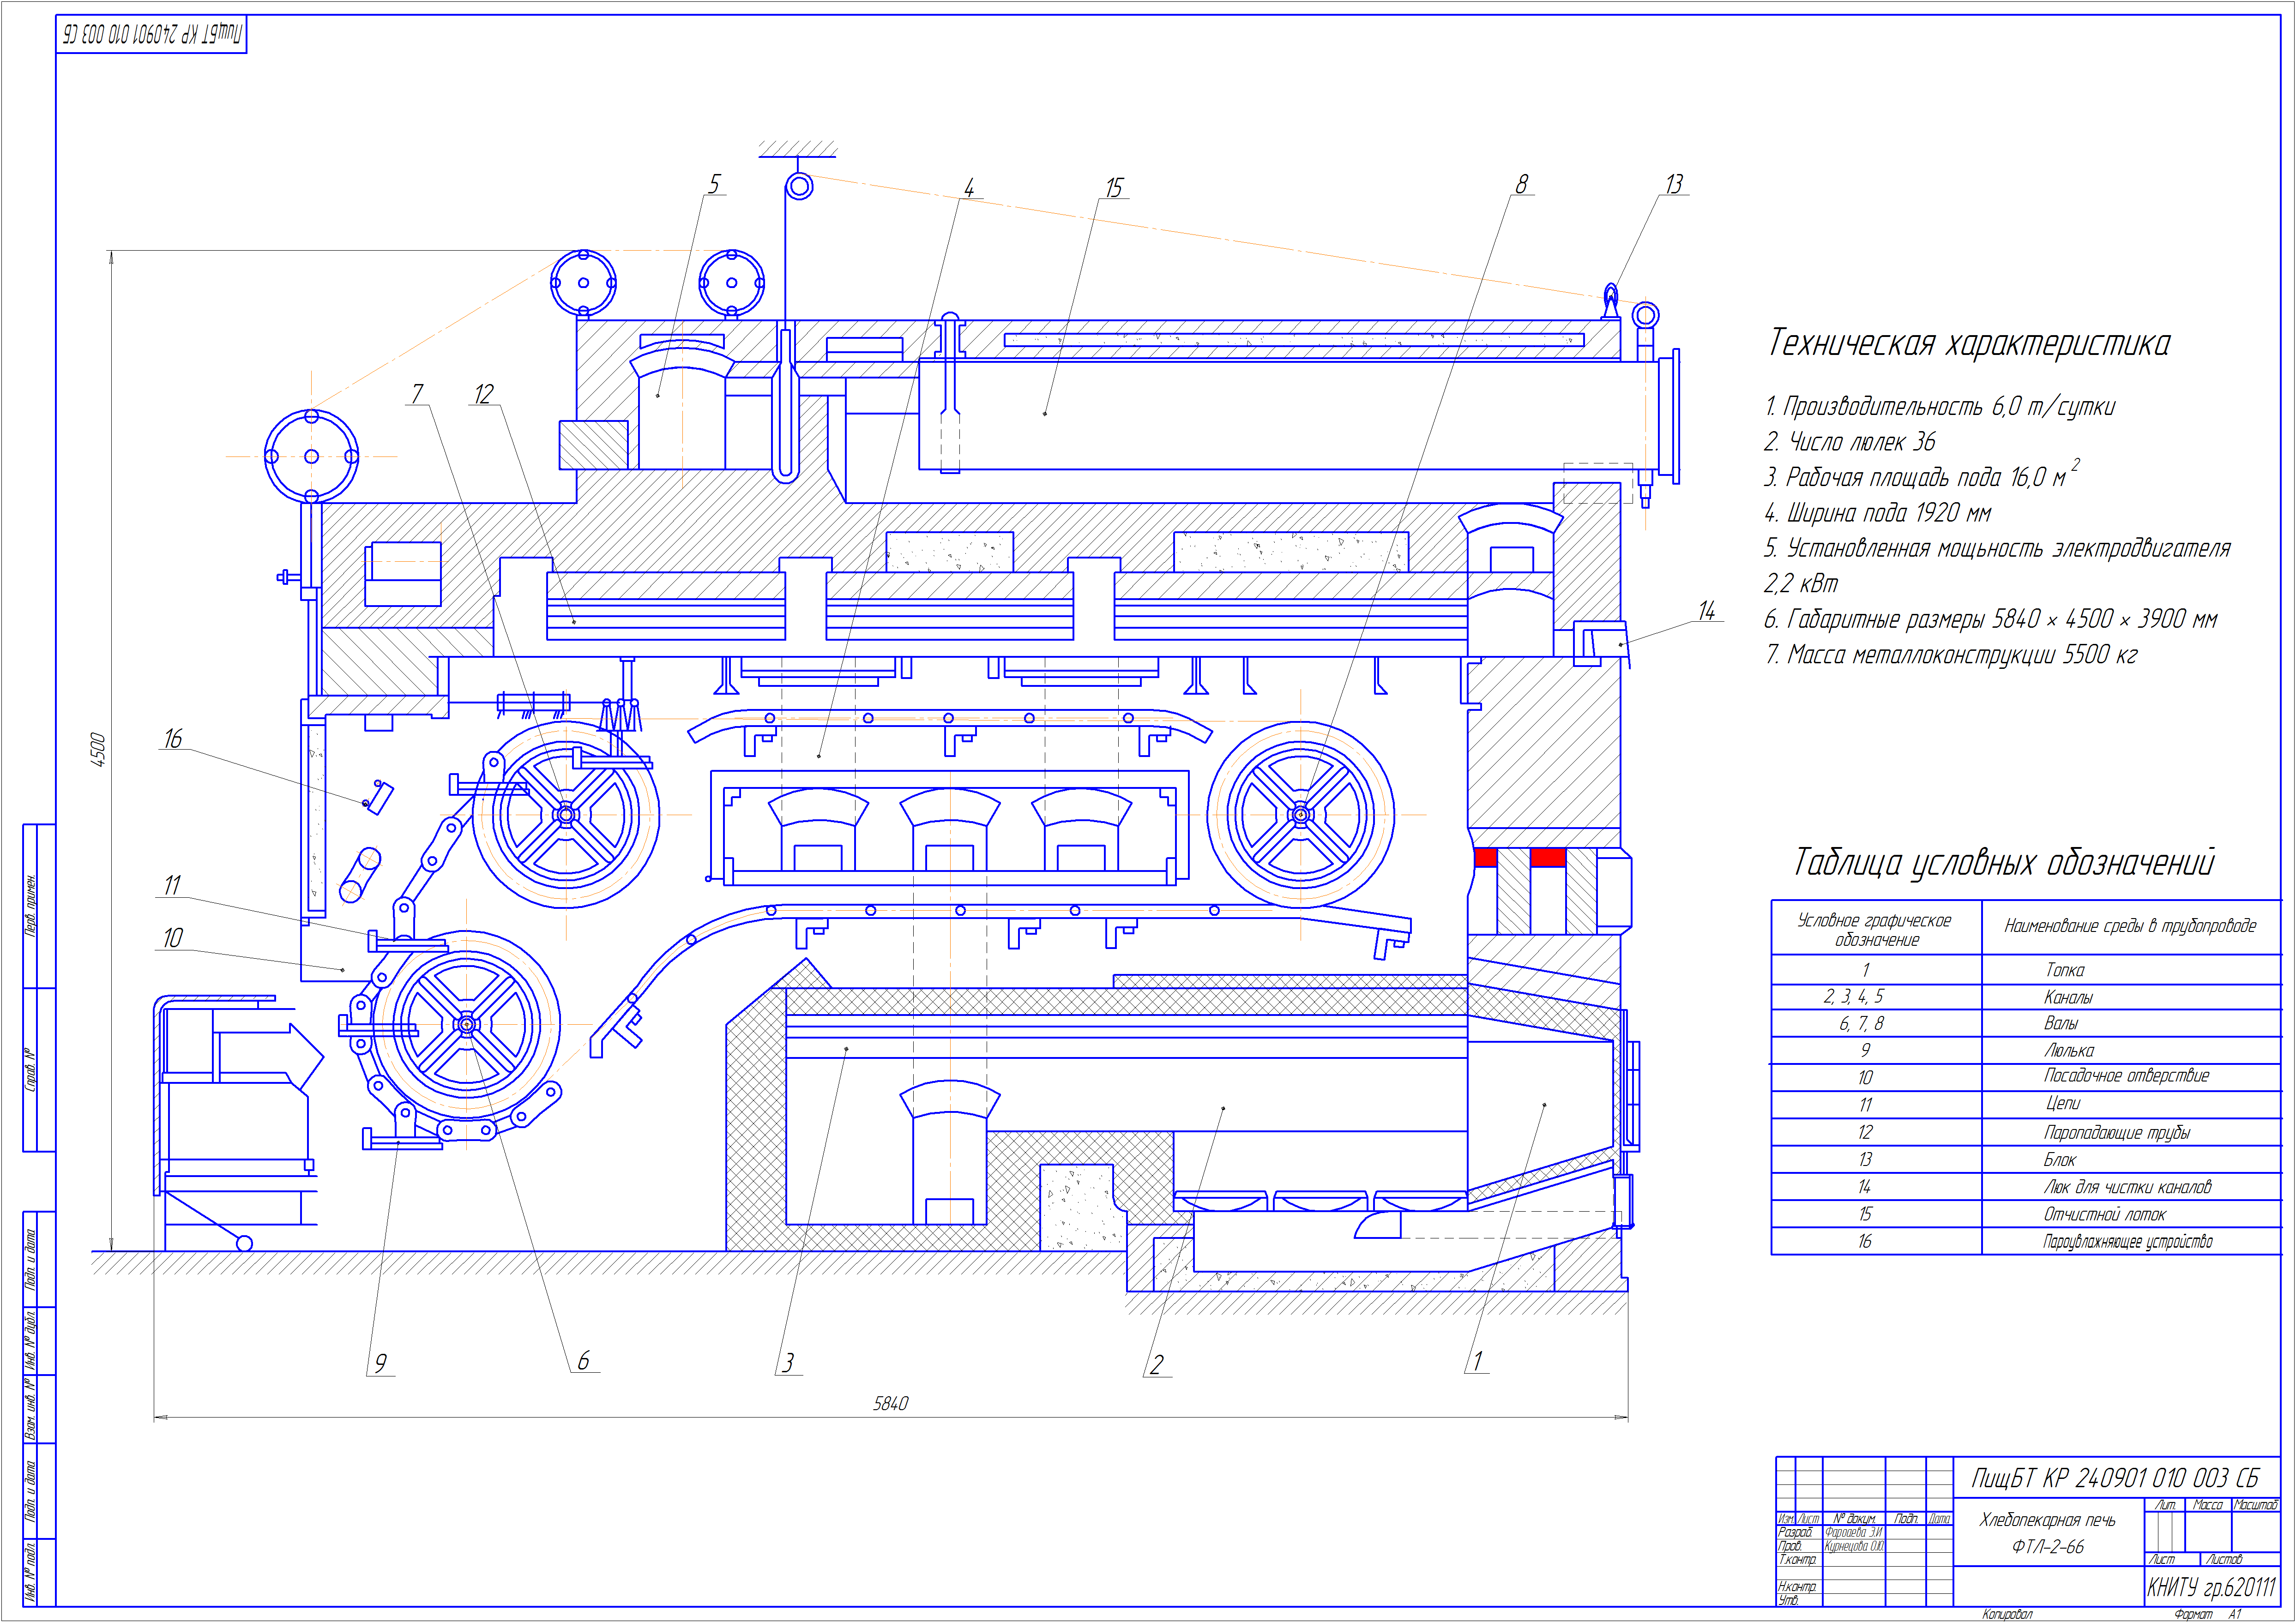Select the 'Т.контр.' row label
The width and height of the screenshot is (2296, 1622).
click(x=1797, y=1560)
